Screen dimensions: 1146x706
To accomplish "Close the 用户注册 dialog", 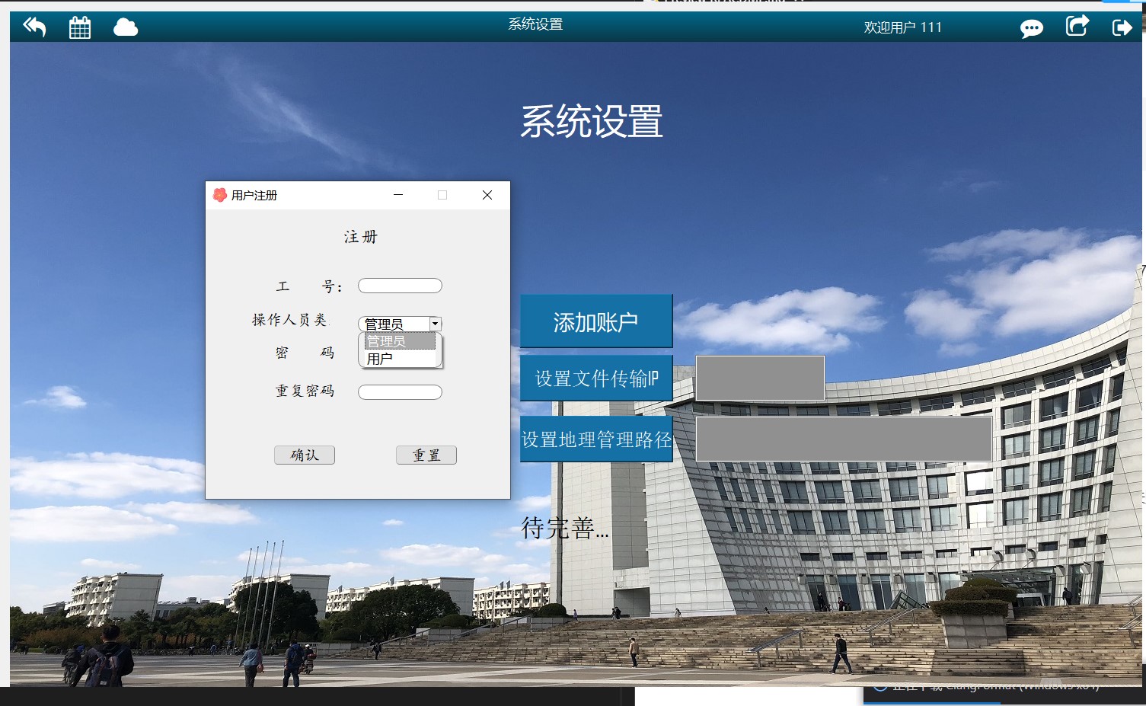I will (x=487, y=195).
